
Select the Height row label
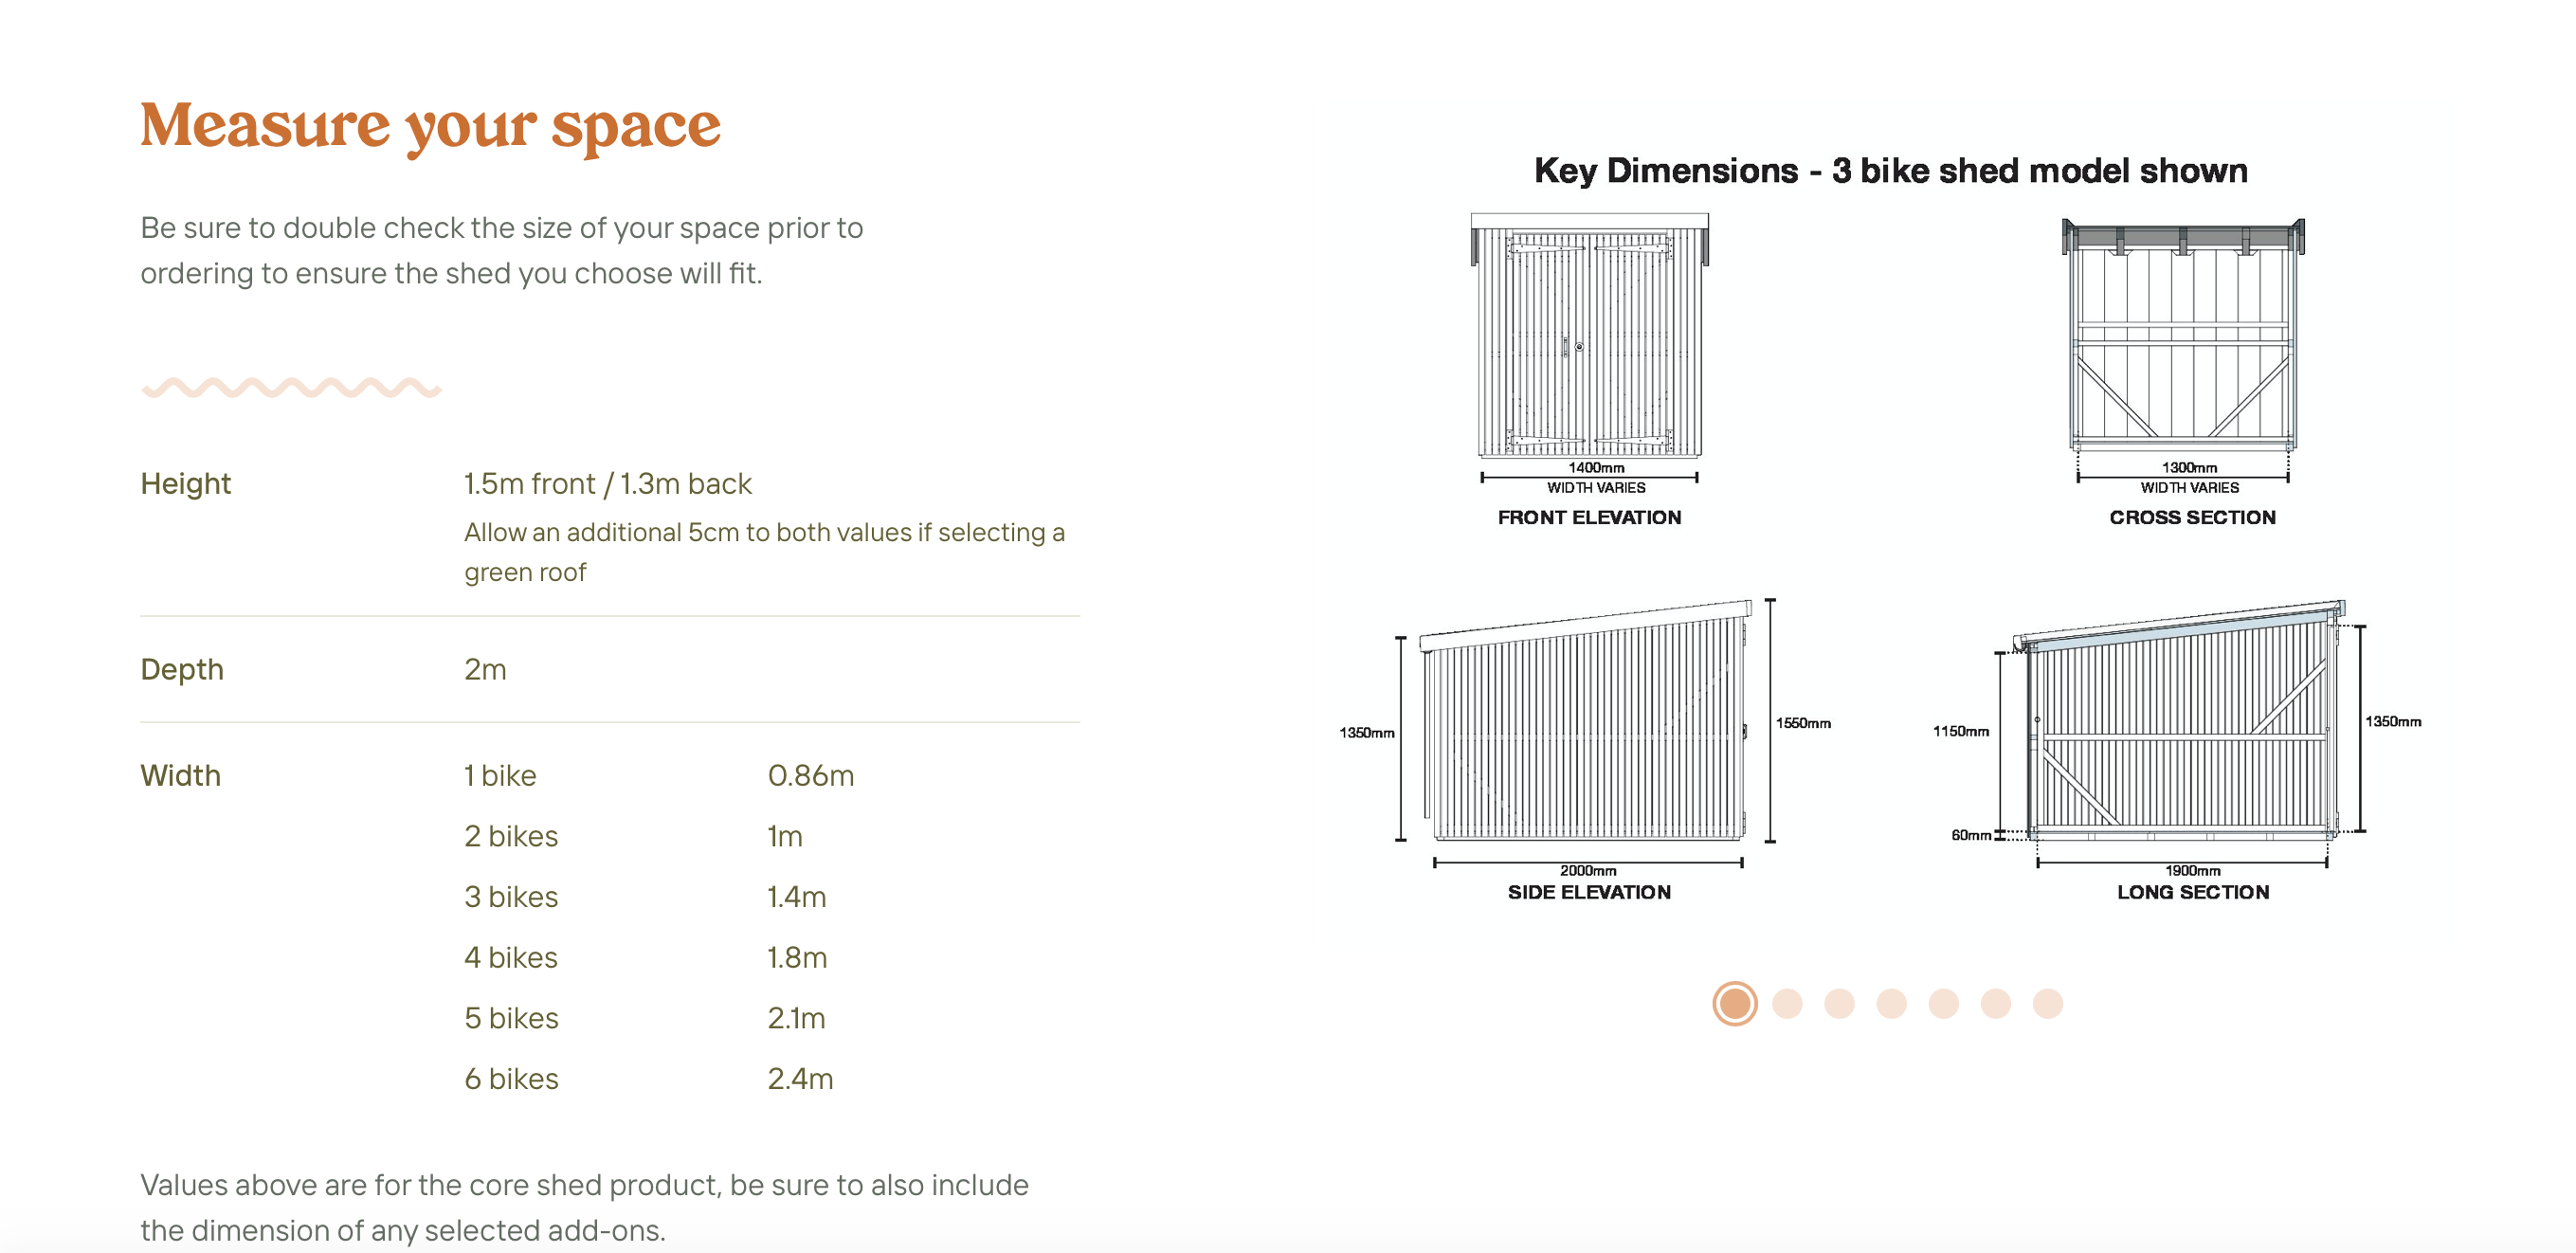tap(185, 484)
